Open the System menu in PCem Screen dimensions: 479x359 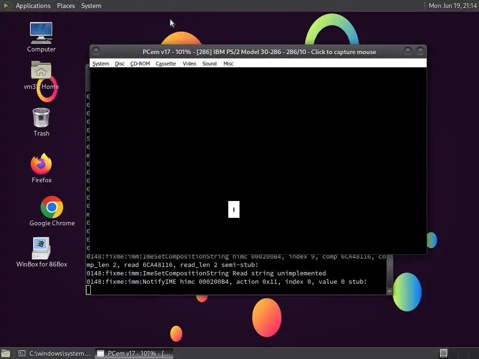point(101,64)
